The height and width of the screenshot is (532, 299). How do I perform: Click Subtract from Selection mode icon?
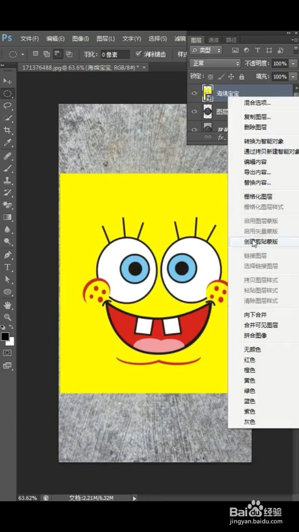[58, 54]
